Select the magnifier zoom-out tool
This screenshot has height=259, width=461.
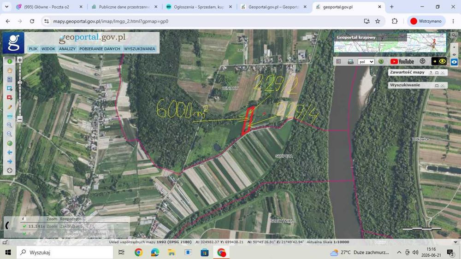tap(10, 134)
